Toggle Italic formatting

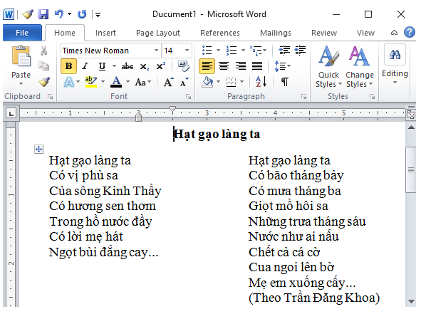click(x=85, y=66)
